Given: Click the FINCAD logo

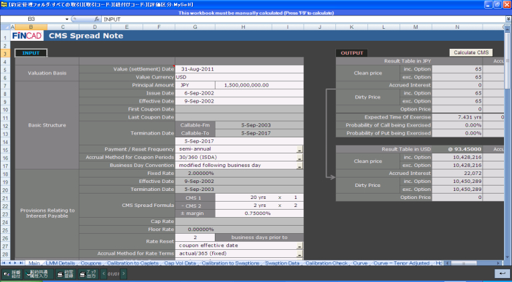Looking at the screenshot, I should click(27, 36).
